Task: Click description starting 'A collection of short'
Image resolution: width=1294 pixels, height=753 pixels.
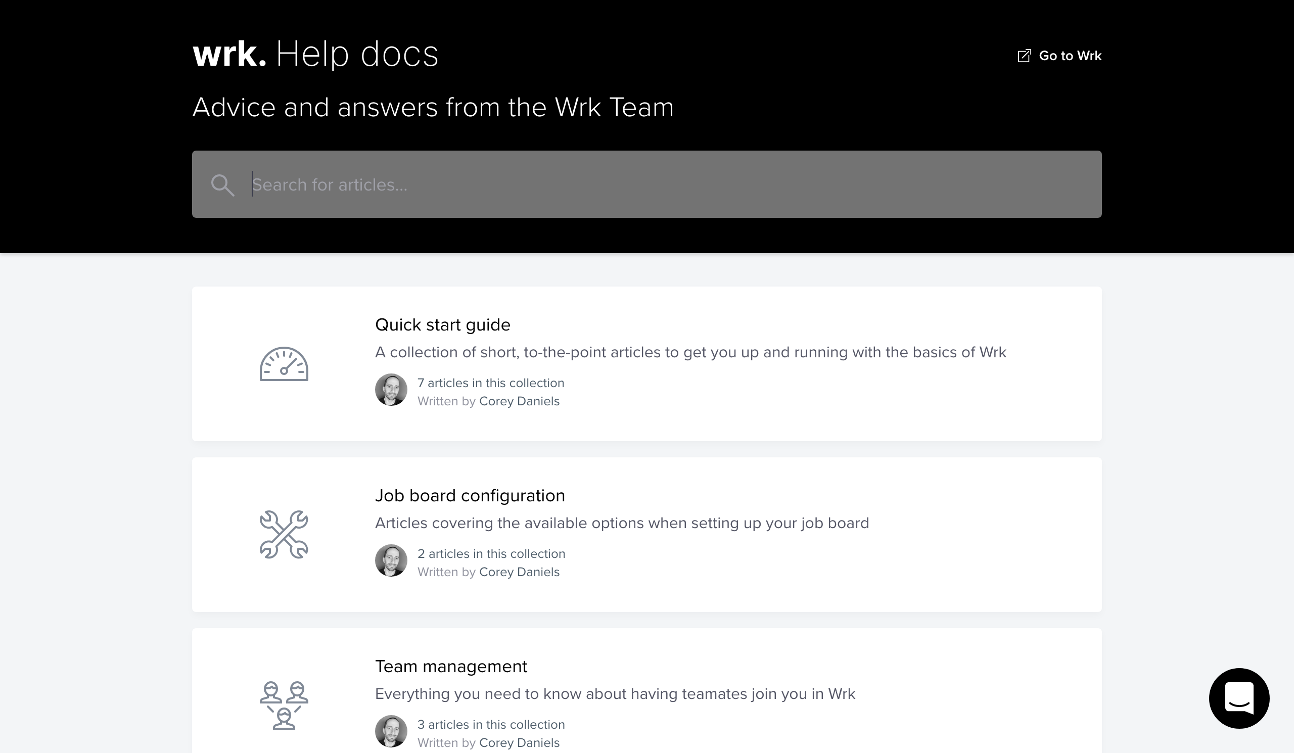Action: tap(690, 353)
